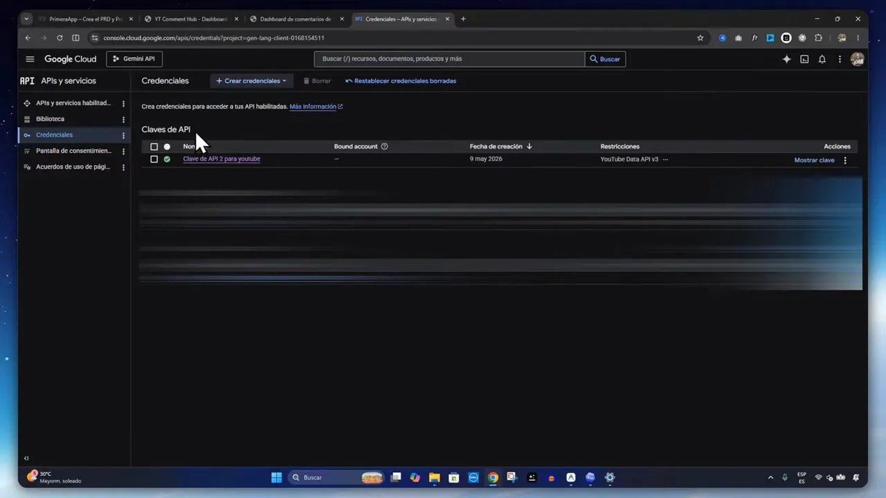
Task: Click the Google Cloud logo
Action: (71, 59)
